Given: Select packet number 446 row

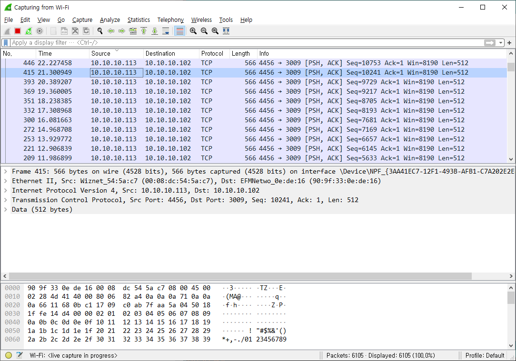Looking at the screenshot, I should click(254, 63).
